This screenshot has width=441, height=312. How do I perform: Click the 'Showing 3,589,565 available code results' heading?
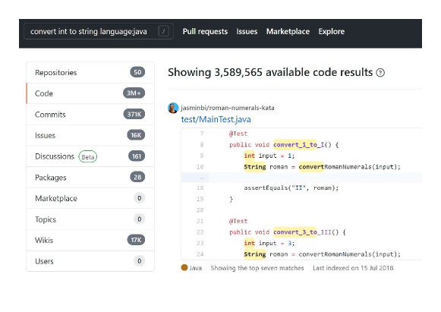270,73
